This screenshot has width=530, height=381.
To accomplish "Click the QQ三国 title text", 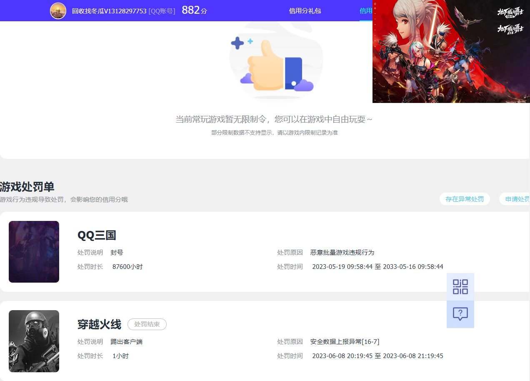I will click(97, 235).
